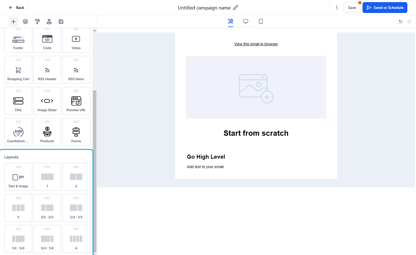This screenshot has width=416, height=255.
Task: Choose the 2/3 : 1/3 layout
Action: click(x=76, y=208)
